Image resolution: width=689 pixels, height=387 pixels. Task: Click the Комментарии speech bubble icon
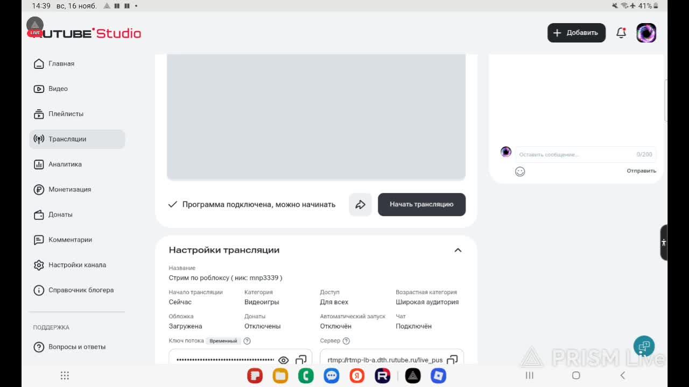39,240
